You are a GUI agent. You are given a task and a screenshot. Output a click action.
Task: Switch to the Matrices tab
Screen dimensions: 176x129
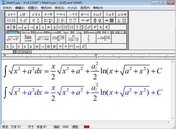(52, 32)
